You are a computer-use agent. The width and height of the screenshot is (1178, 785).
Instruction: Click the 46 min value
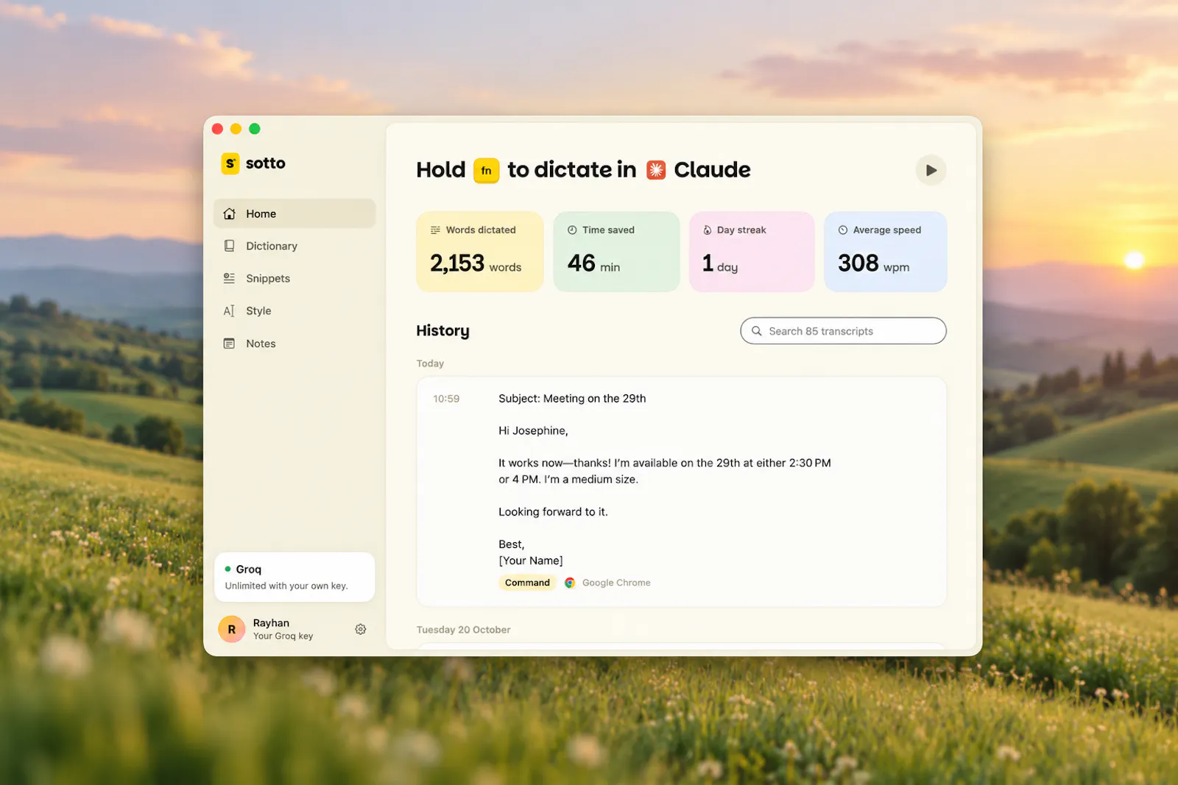pos(593,263)
